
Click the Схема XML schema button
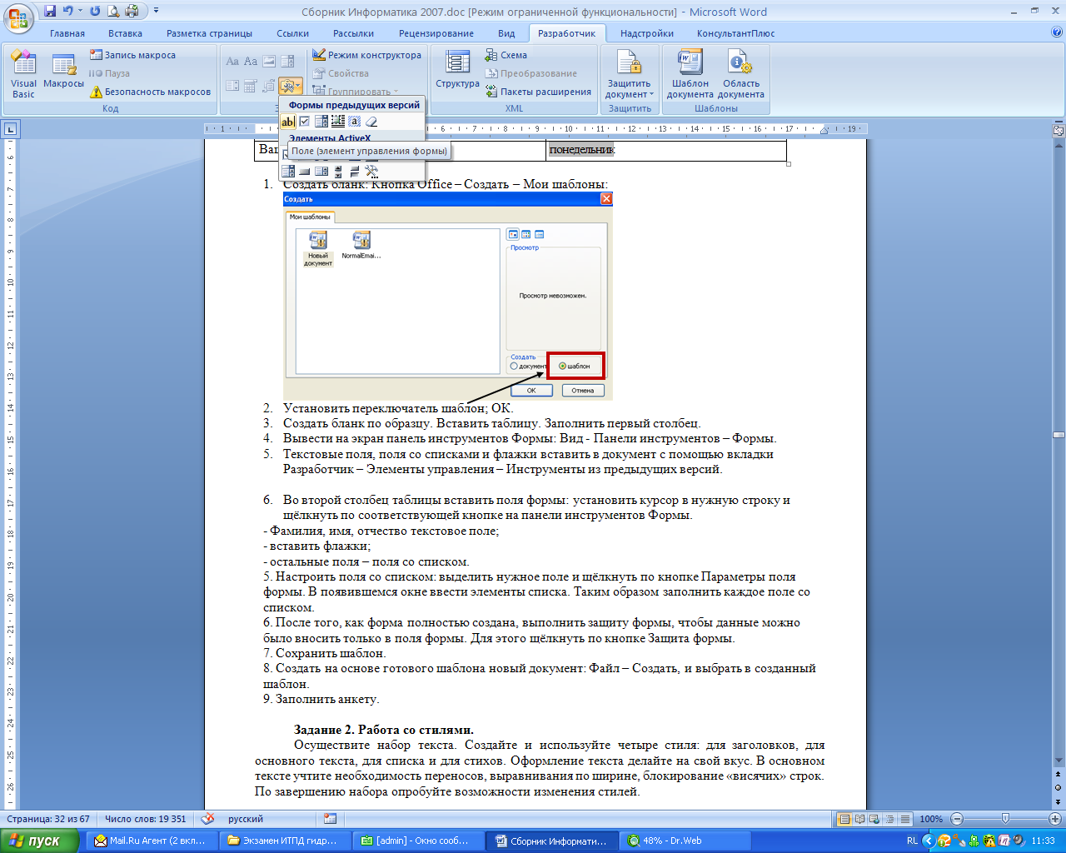[506, 55]
